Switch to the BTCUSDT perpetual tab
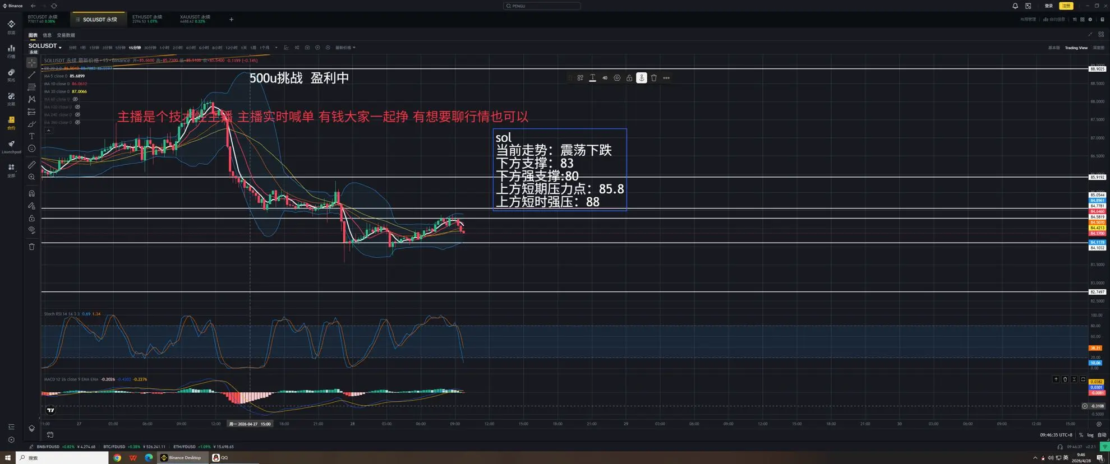The image size is (1110, 464). pos(43,19)
